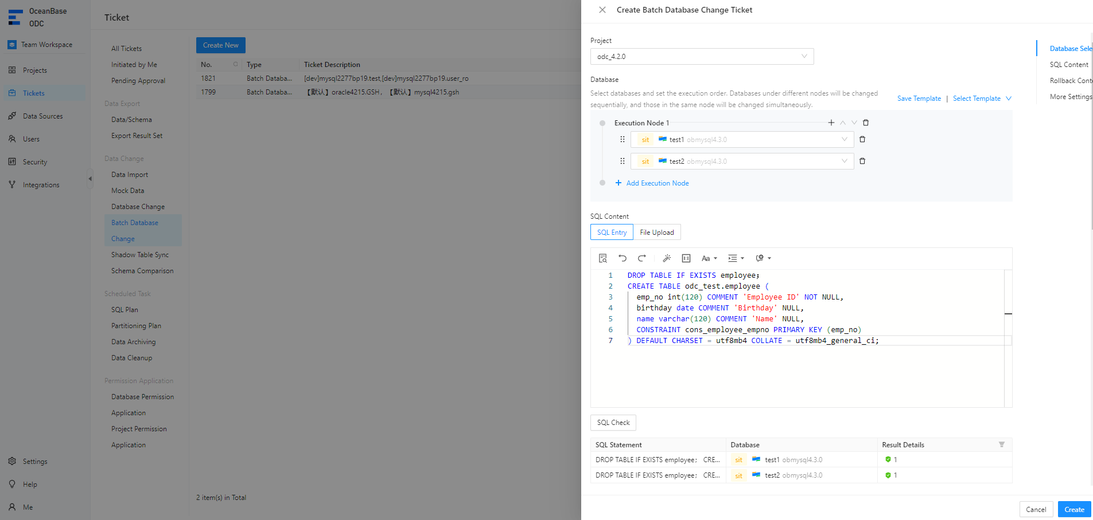This screenshot has width=1093, height=520.
Task: Close the Create Batch Database Change Ticket panel
Action: [x=602, y=10]
